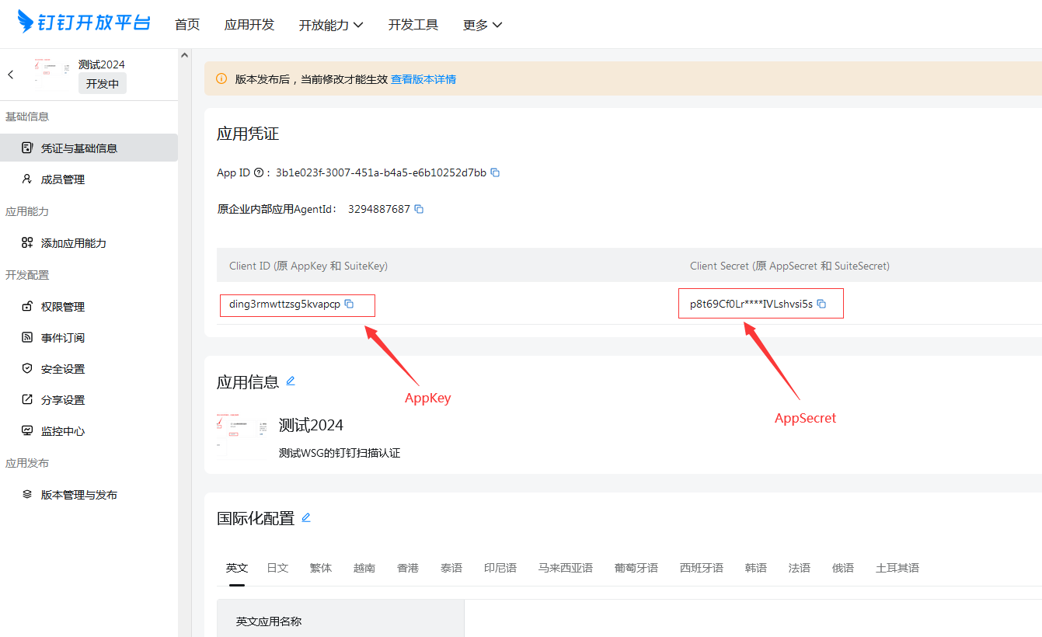Copy the Client Secret value
Screen dimensions: 1042x637
(821, 304)
